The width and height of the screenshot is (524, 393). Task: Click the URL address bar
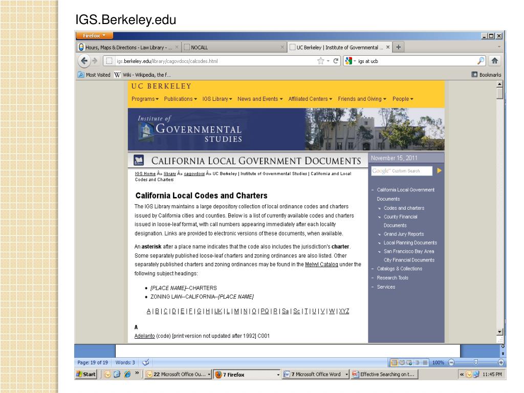click(214, 61)
